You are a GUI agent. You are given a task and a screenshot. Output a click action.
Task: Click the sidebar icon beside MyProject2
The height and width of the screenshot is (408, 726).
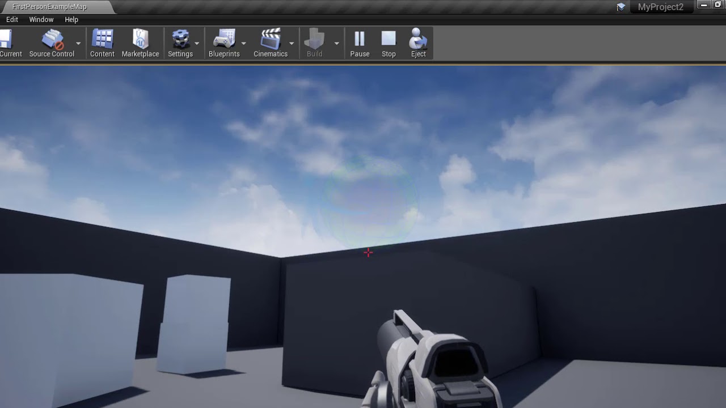point(621,7)
